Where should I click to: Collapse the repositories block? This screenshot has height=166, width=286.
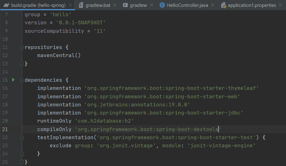(x=22, y=47)
